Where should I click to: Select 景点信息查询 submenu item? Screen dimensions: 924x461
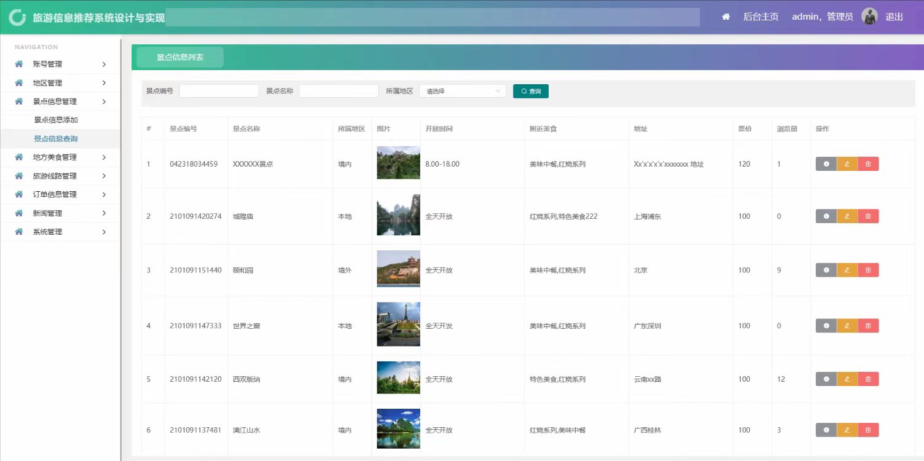click(56, 139)
